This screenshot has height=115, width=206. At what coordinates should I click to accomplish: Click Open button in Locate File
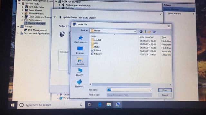coord(165,90)
